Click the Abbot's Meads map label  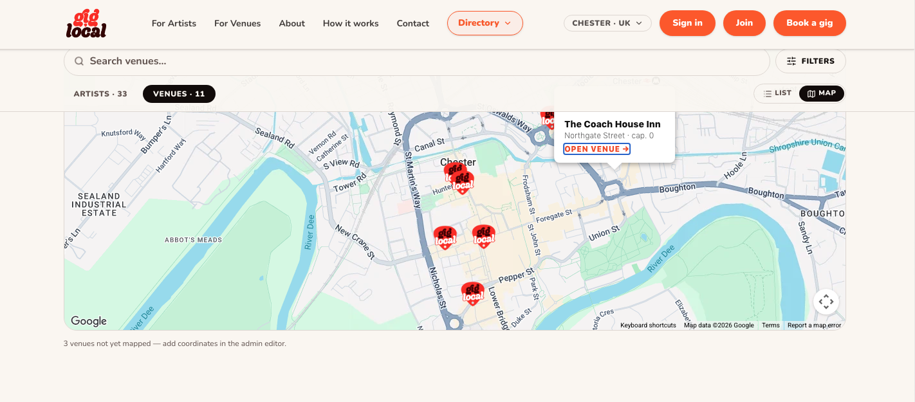194,240
